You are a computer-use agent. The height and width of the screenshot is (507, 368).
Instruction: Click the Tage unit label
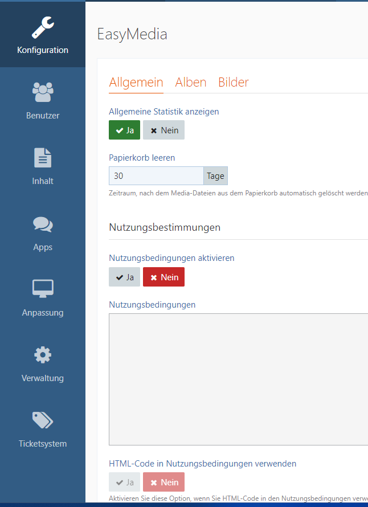pyautogui.click(x=215, y=176)
